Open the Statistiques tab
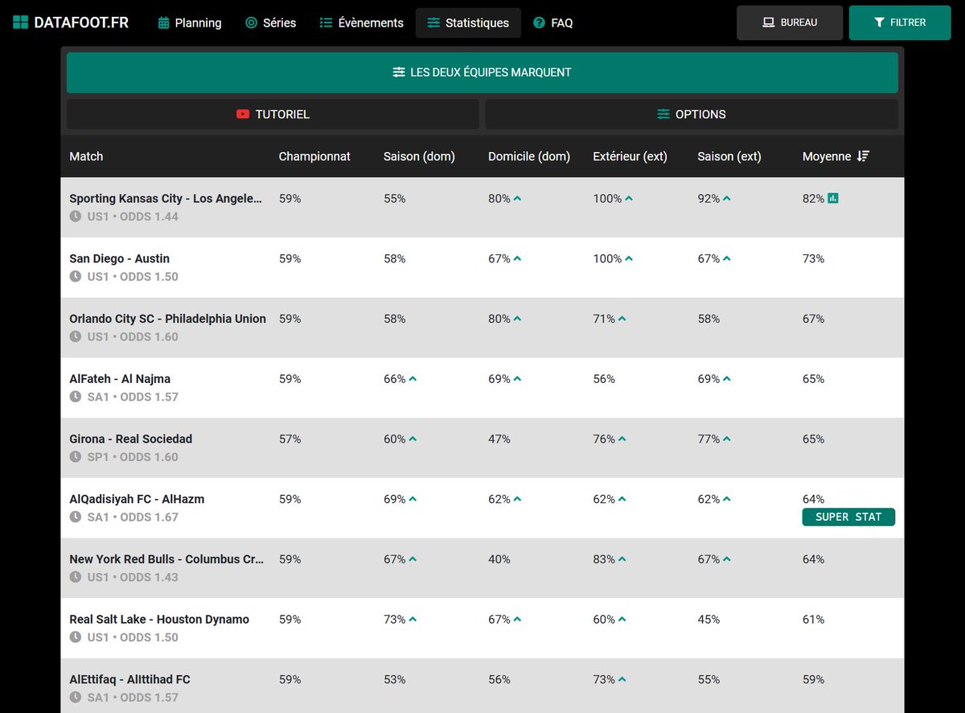 [468, 23]
